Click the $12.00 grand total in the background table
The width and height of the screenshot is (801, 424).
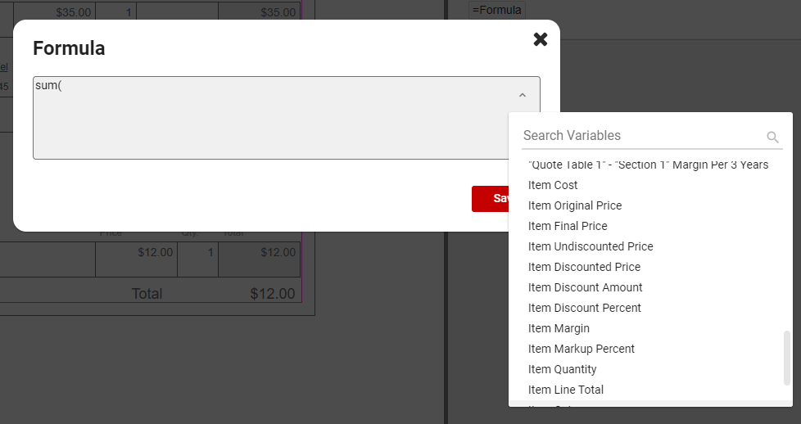(x=272, y=294)
